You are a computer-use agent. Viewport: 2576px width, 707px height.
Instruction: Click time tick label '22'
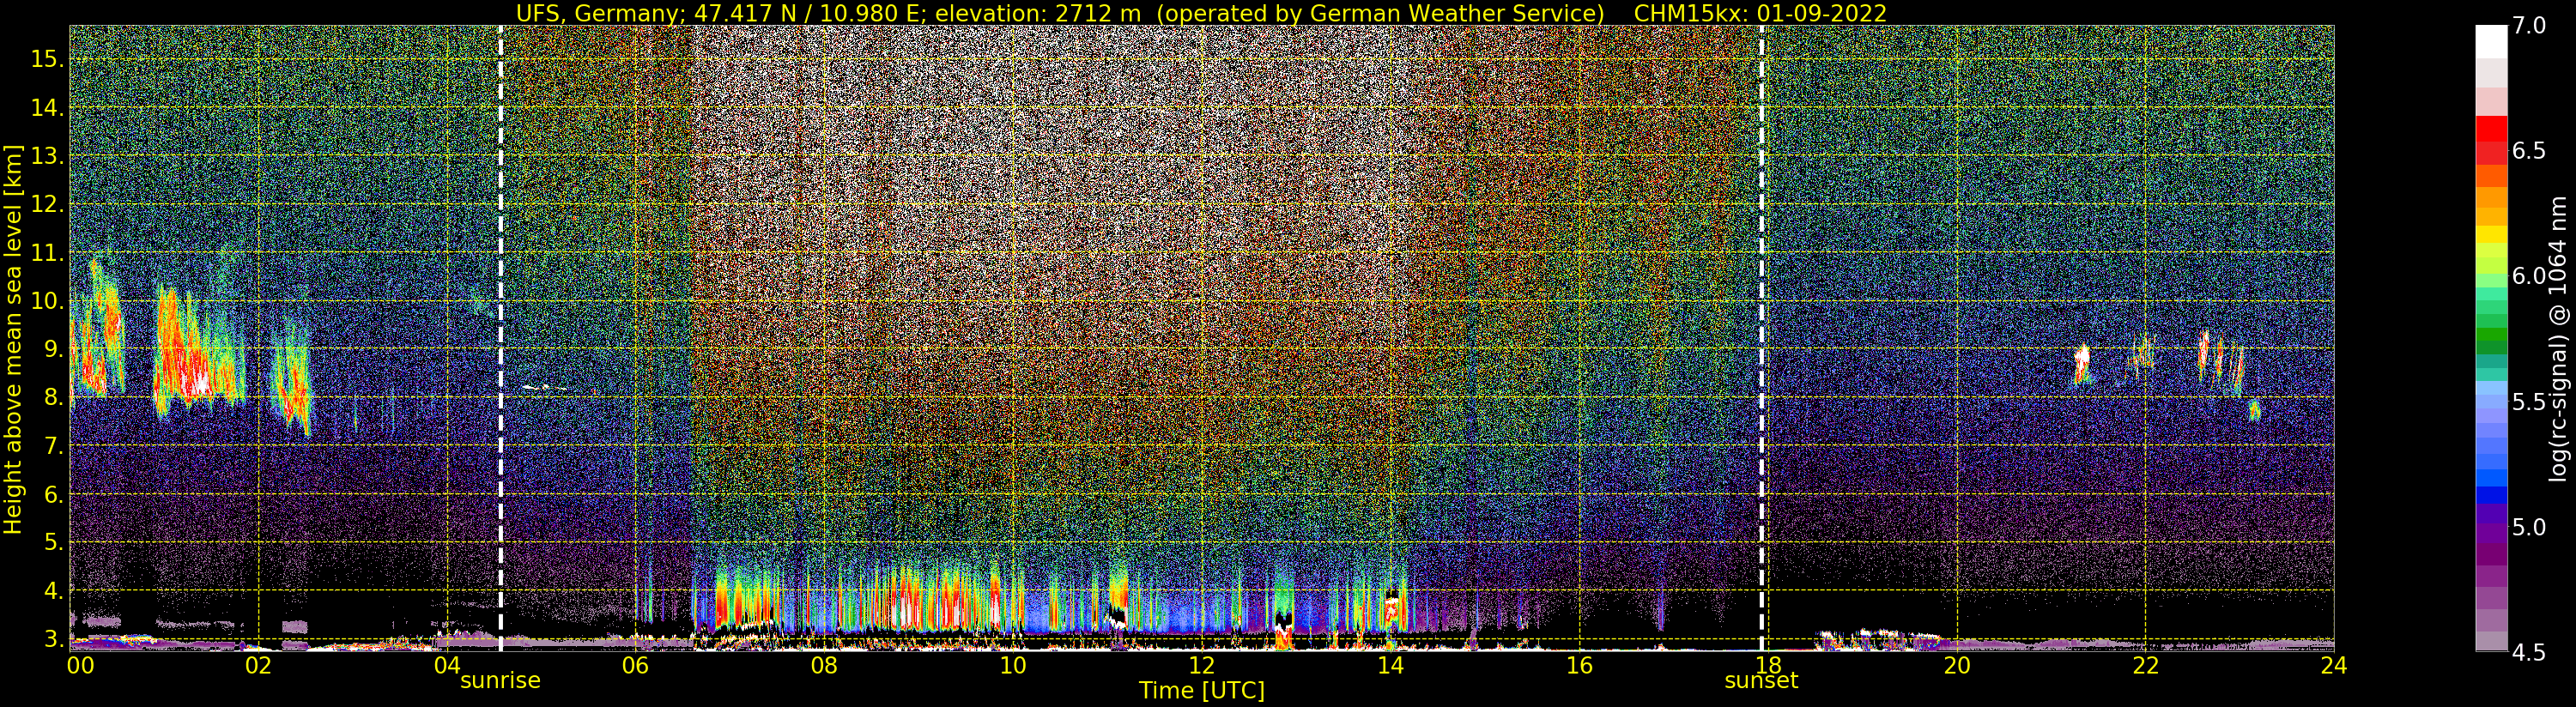click(x=2145, y=665)
